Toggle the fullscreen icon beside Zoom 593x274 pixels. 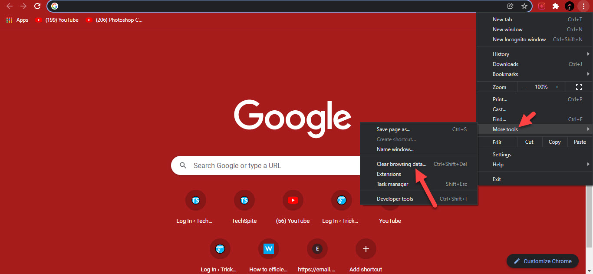[x=578, y=87]
